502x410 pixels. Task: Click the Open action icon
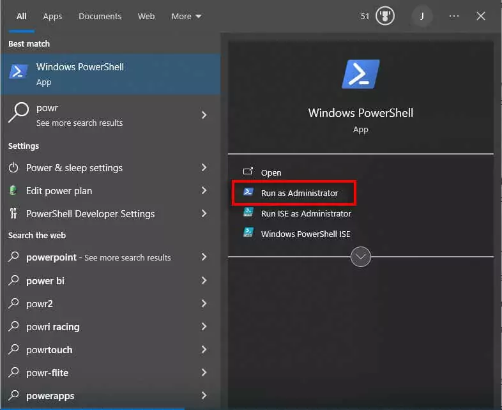click(x=248, y=172)
